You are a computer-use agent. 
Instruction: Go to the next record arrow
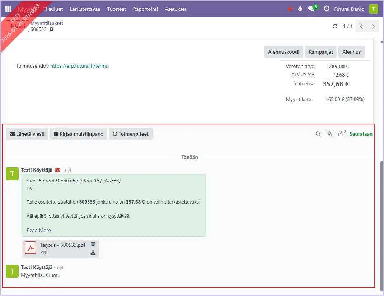click(x=373, y=26)
